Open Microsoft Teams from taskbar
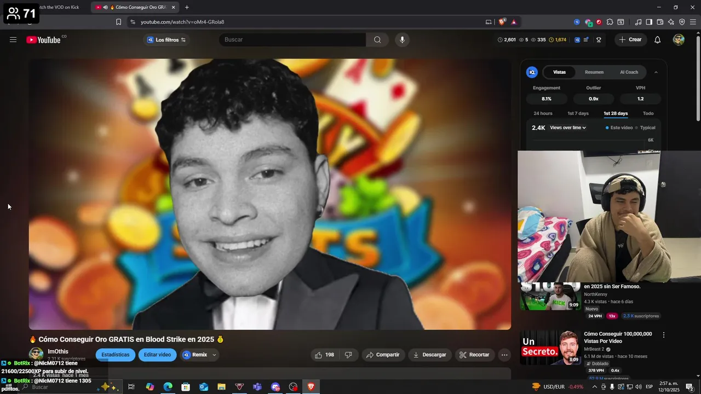 (257, 387)
